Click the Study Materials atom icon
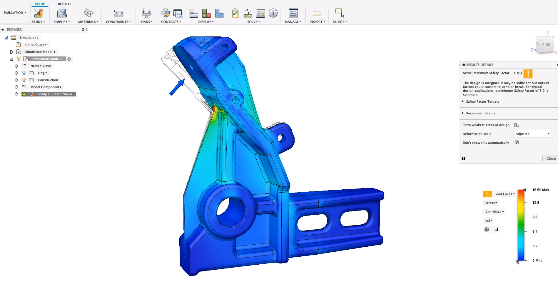Image resolution: width=558 pixels, height=282 pixels. 88,13
